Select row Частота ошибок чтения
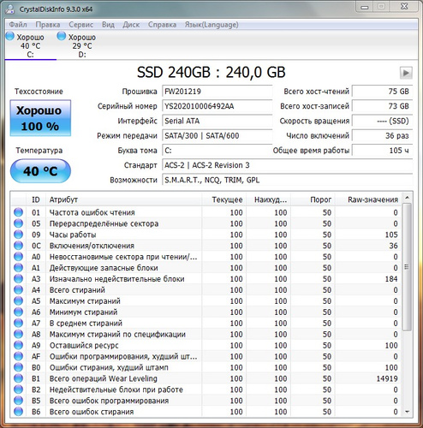 [206, 212]
